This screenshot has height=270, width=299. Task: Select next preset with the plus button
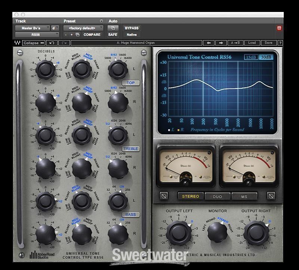click(x=71, y=35)
